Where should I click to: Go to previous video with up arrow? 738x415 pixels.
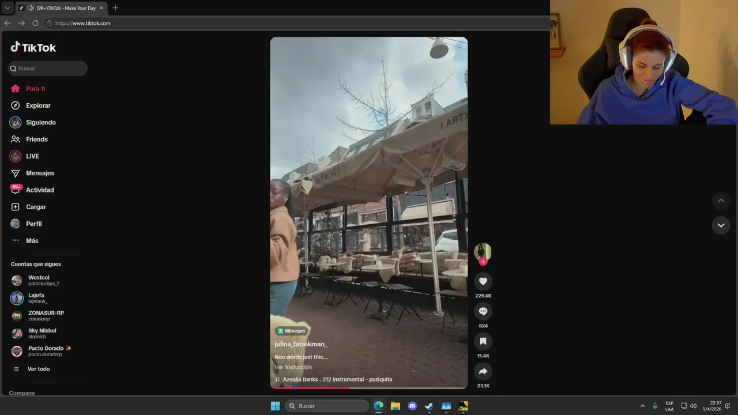coord(721,201)
